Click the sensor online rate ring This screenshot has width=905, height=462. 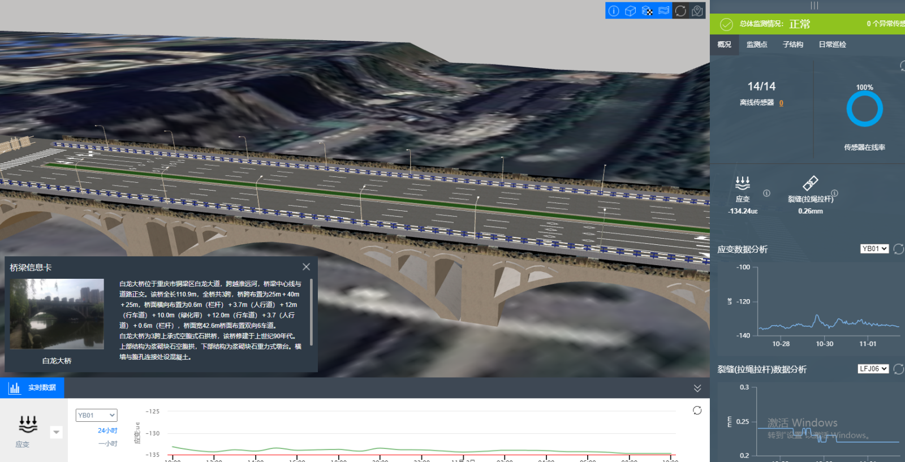coord(864,109)
